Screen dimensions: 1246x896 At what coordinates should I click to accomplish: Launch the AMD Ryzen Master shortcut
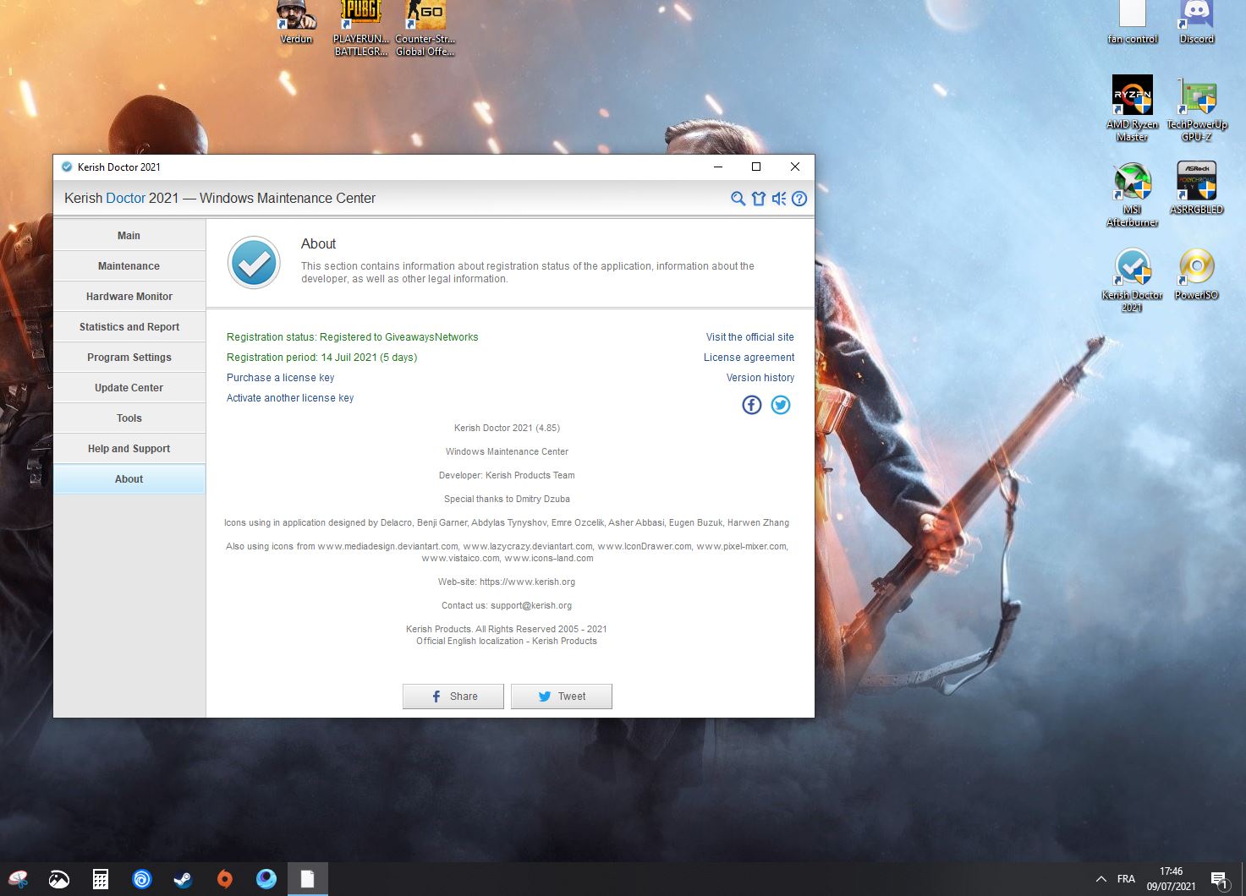tap(1133, 108)
